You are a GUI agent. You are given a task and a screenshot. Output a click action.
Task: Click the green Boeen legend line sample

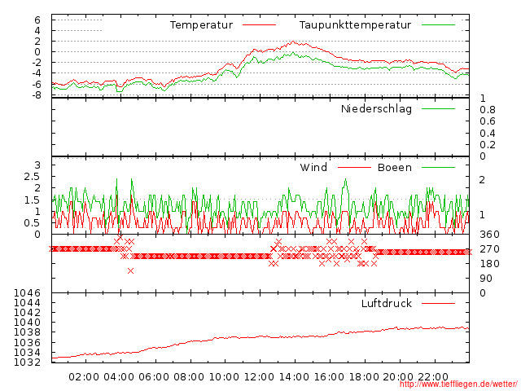click(x=438, y=167)
